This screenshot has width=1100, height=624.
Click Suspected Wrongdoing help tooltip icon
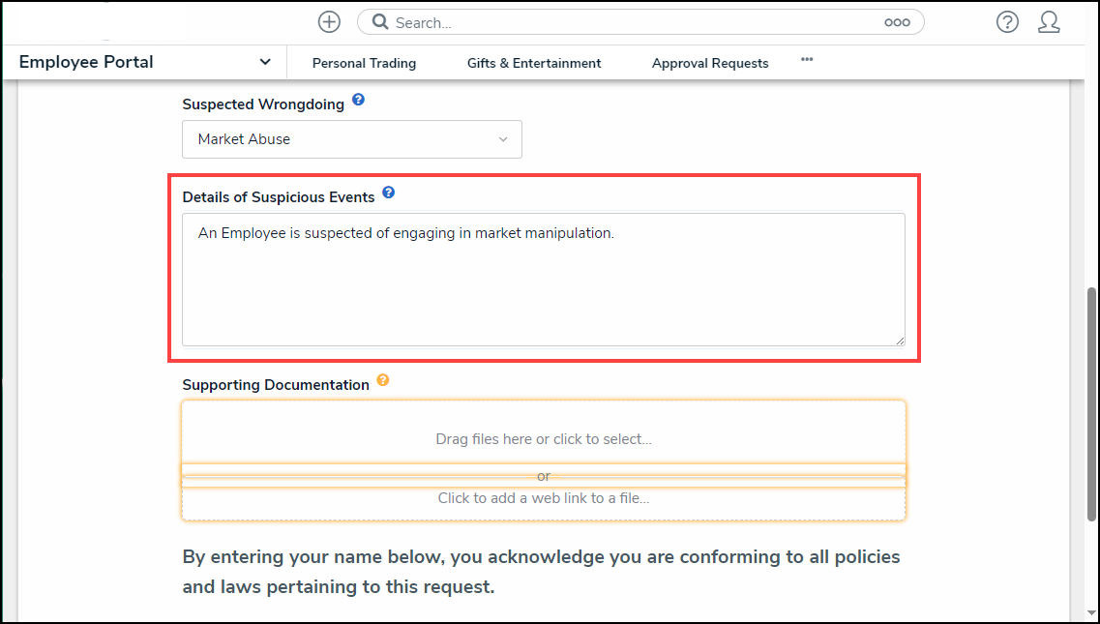[358, 100]
